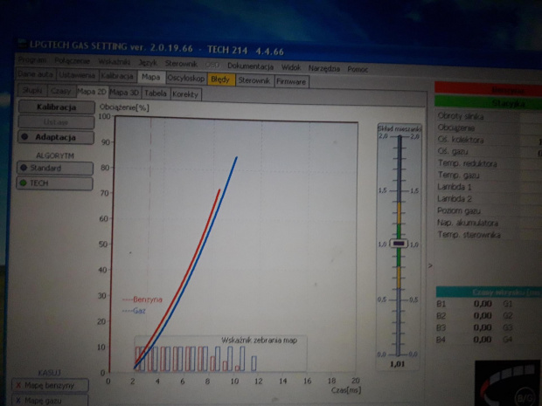The height and width of the screenshot is (406, 542).
Task: Open the Połączenie menu
Action: point(73,61)
